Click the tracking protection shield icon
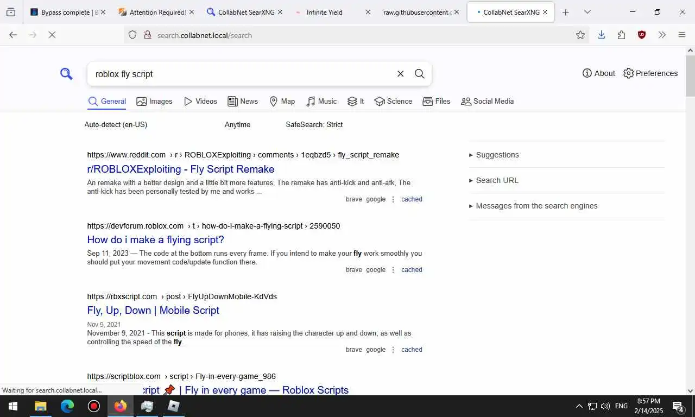 (132, 35)
